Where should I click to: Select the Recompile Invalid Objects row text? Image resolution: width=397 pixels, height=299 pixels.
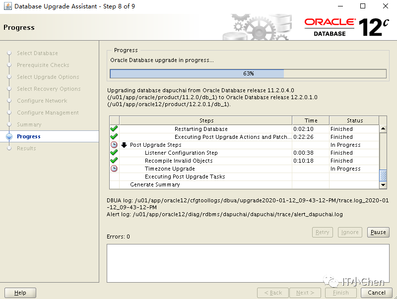(179, 161)
